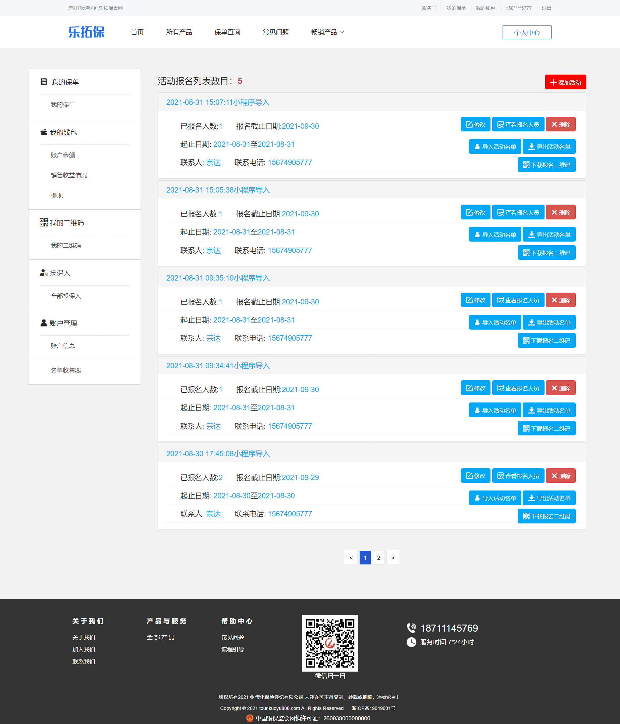Click 导出活动名单 for the 15:07:11 activity

[549, 146]
